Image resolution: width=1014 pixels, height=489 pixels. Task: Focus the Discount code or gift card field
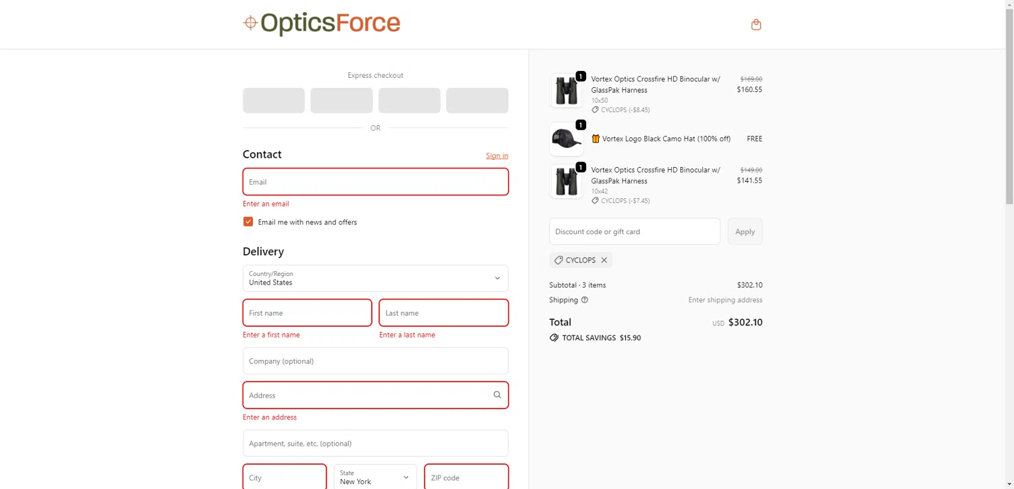pyautogui.click(x=634, y=231)
